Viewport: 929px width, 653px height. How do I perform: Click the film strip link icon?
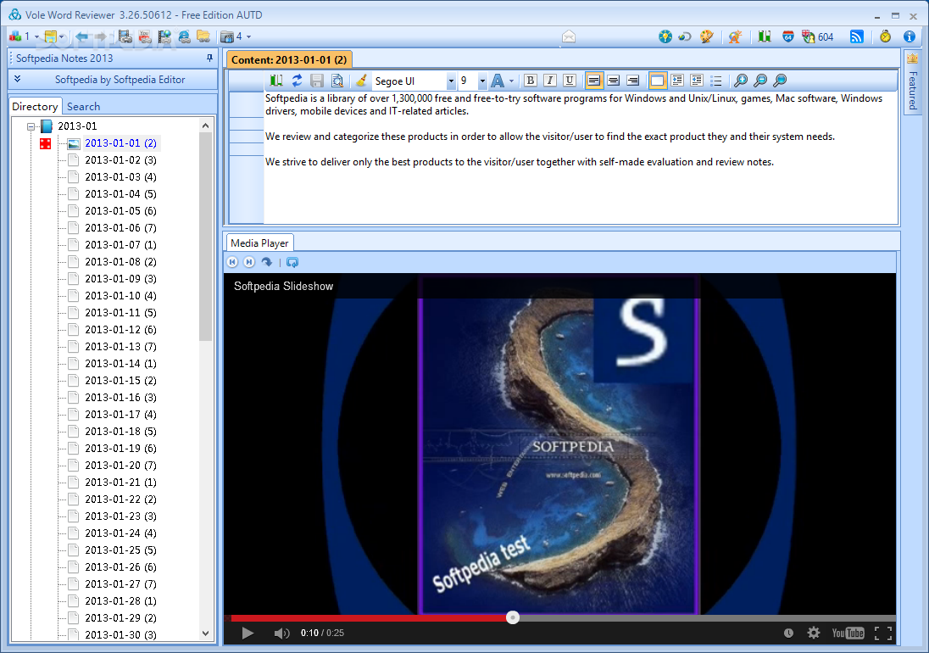point(125,36)
